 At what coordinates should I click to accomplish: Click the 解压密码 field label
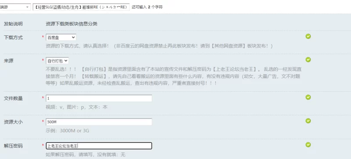point(13,146)
